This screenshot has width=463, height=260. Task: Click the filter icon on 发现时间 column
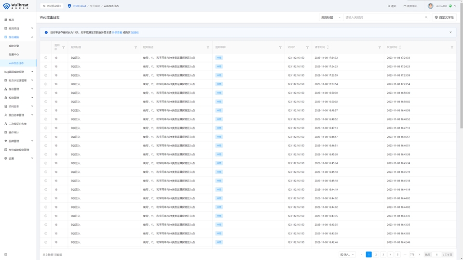(x=452, y=48)
